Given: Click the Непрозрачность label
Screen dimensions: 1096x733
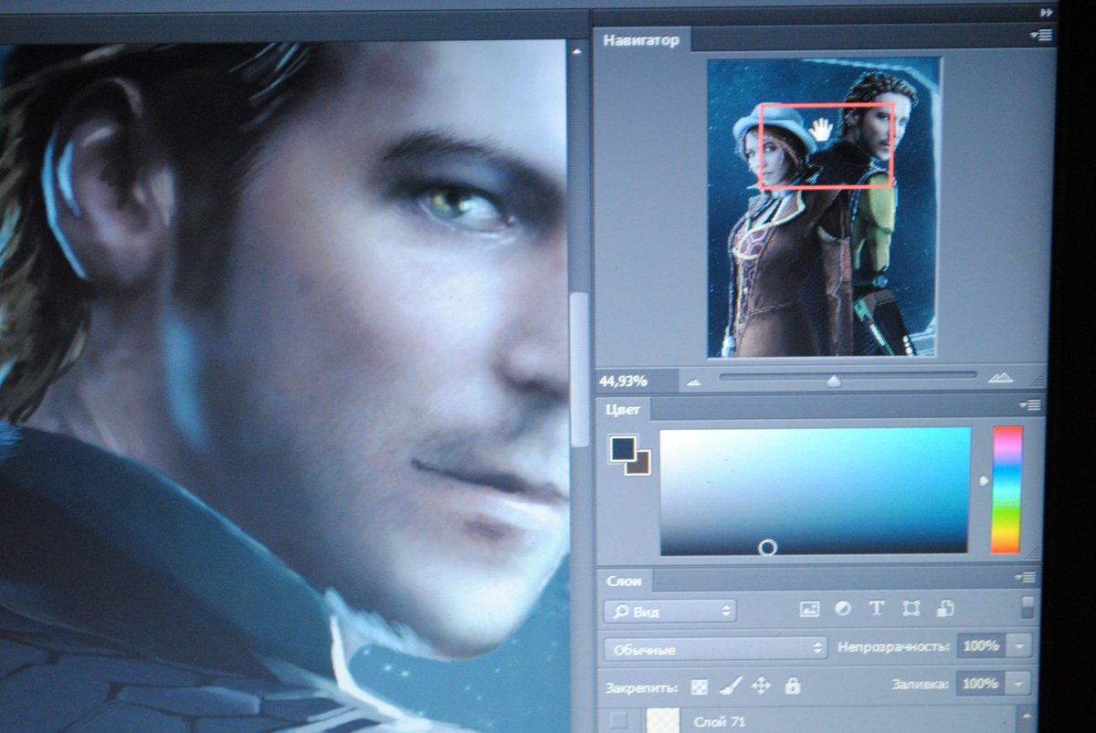Looking at the screenshot, I should coord(893,647).
